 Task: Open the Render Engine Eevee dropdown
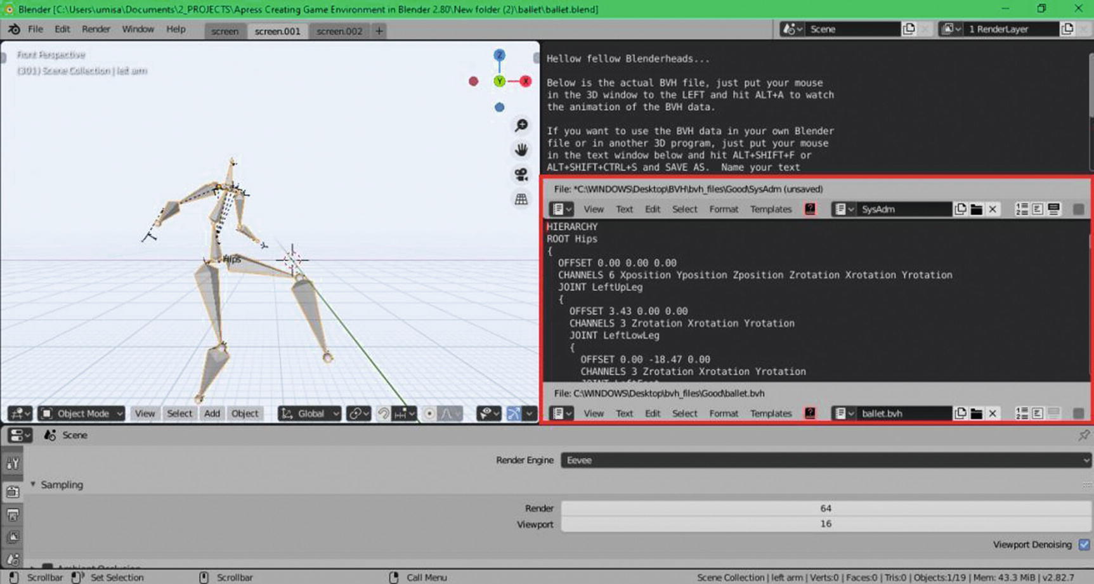click(826, 460)
